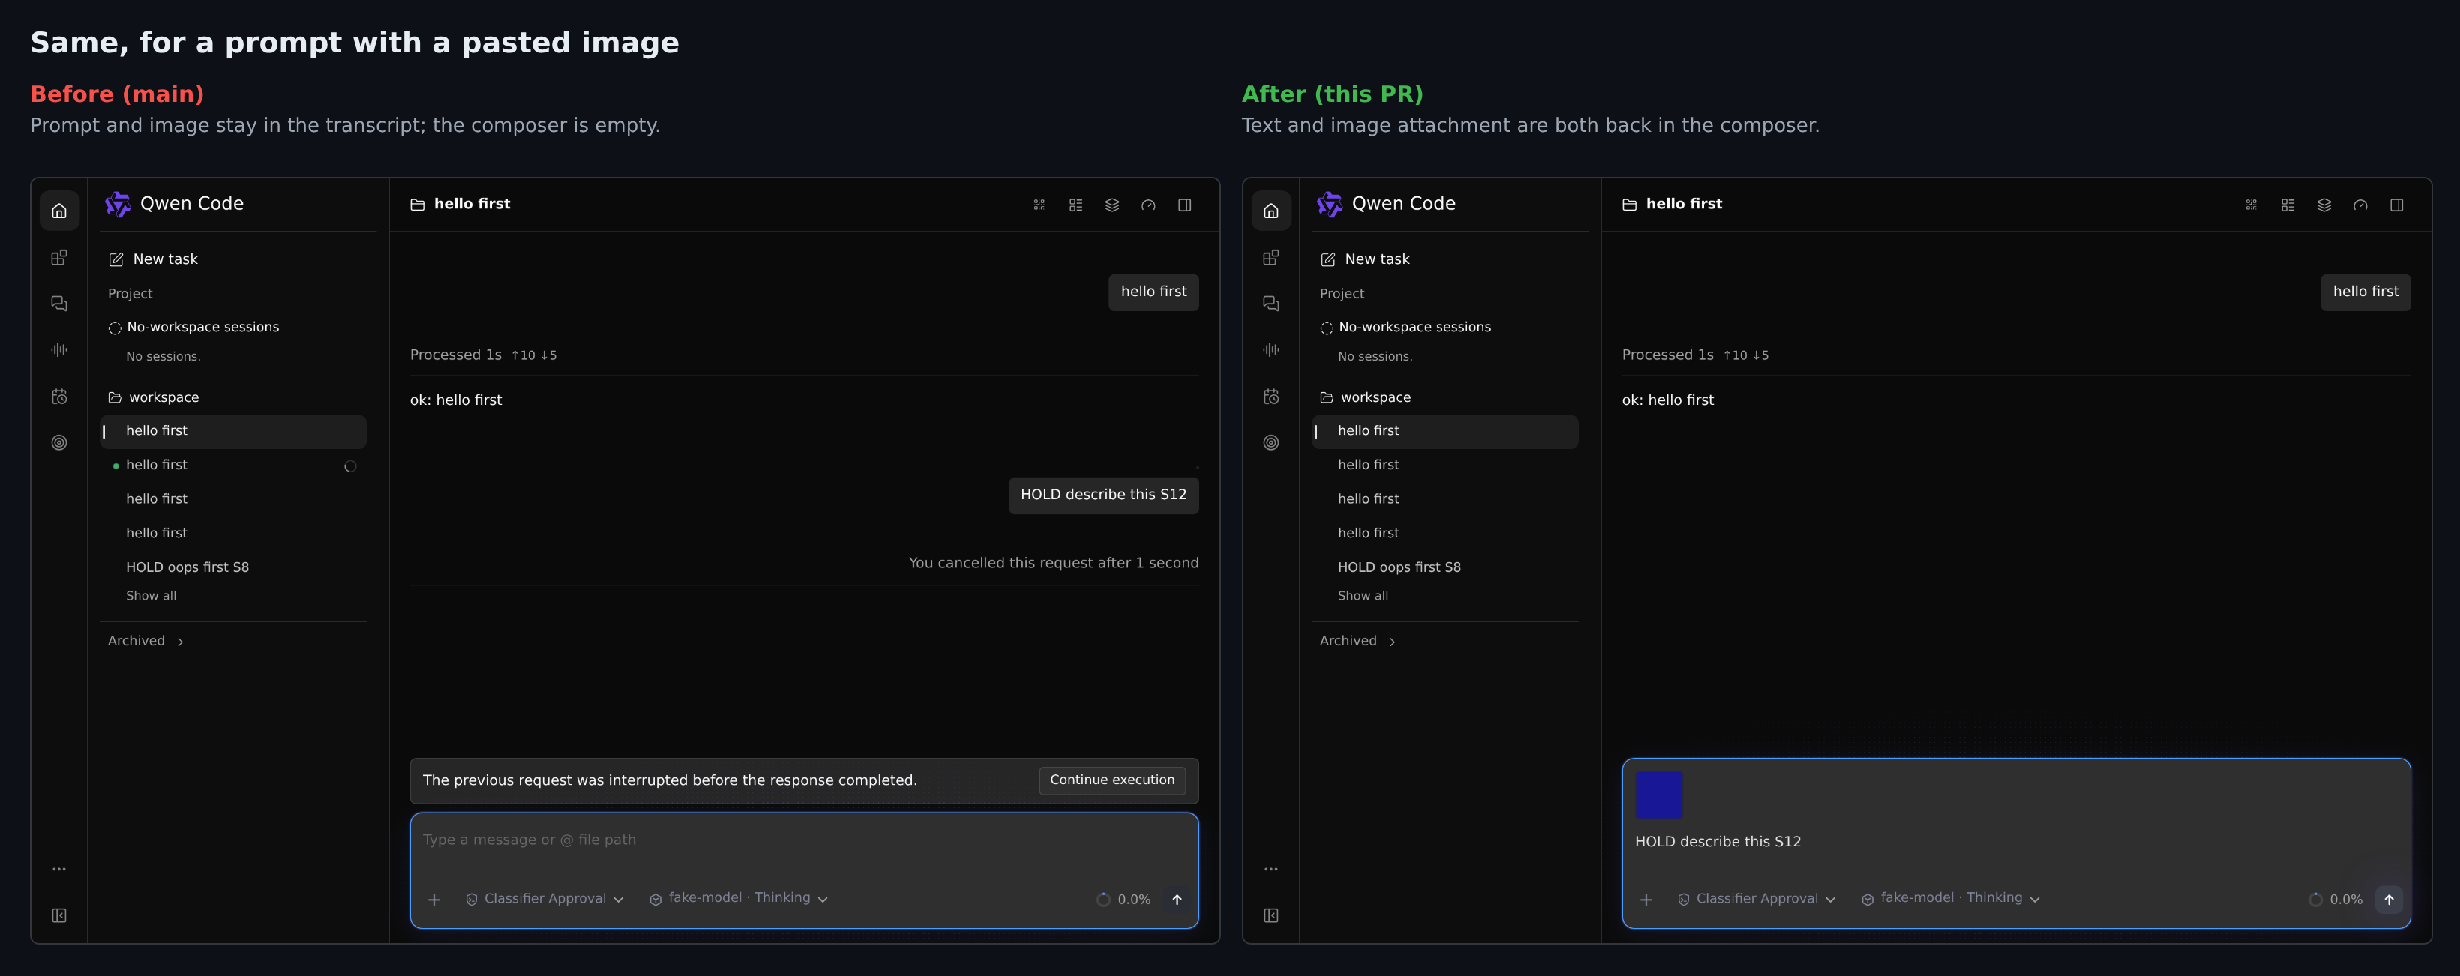2460x976 pixels.
Task: Toggle right side panel in Before header
Action: 1185,205
